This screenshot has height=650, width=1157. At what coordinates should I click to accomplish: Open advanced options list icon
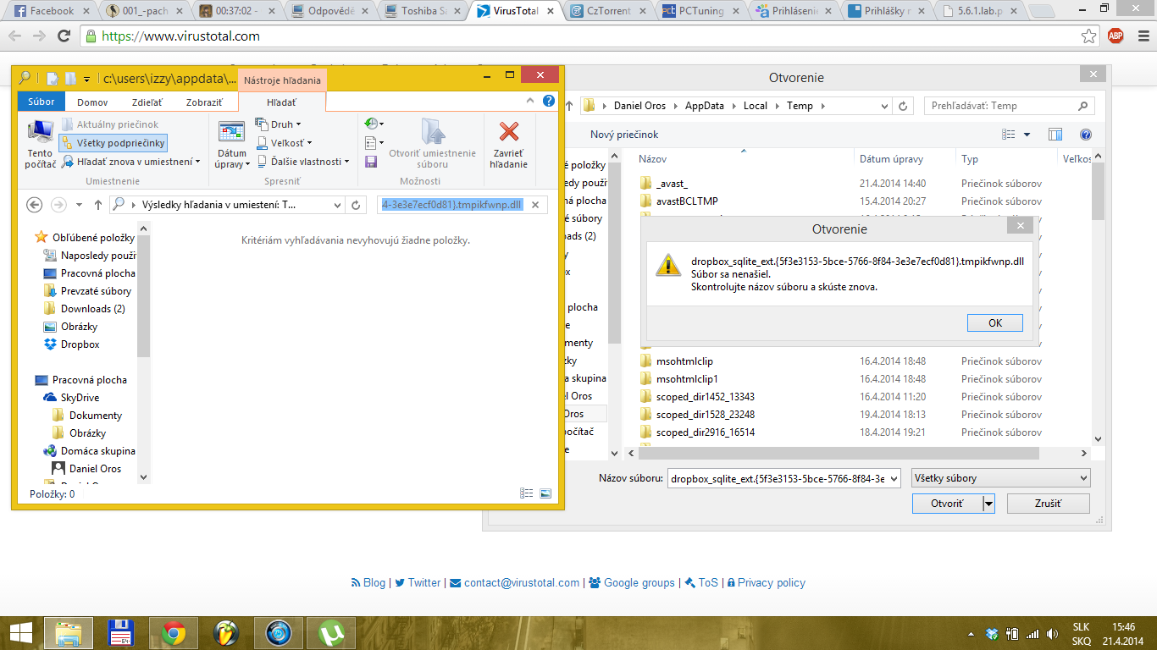pos(374,142)
